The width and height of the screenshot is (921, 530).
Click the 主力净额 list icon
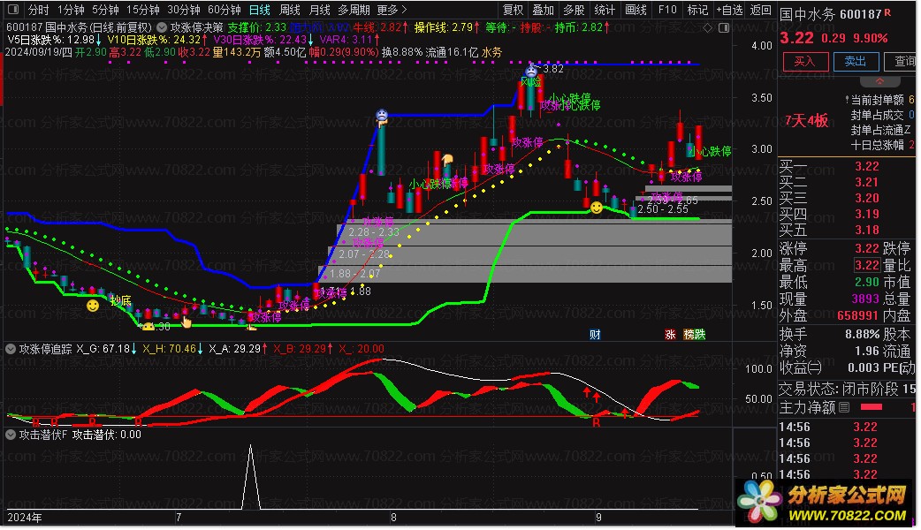(844, 406)
